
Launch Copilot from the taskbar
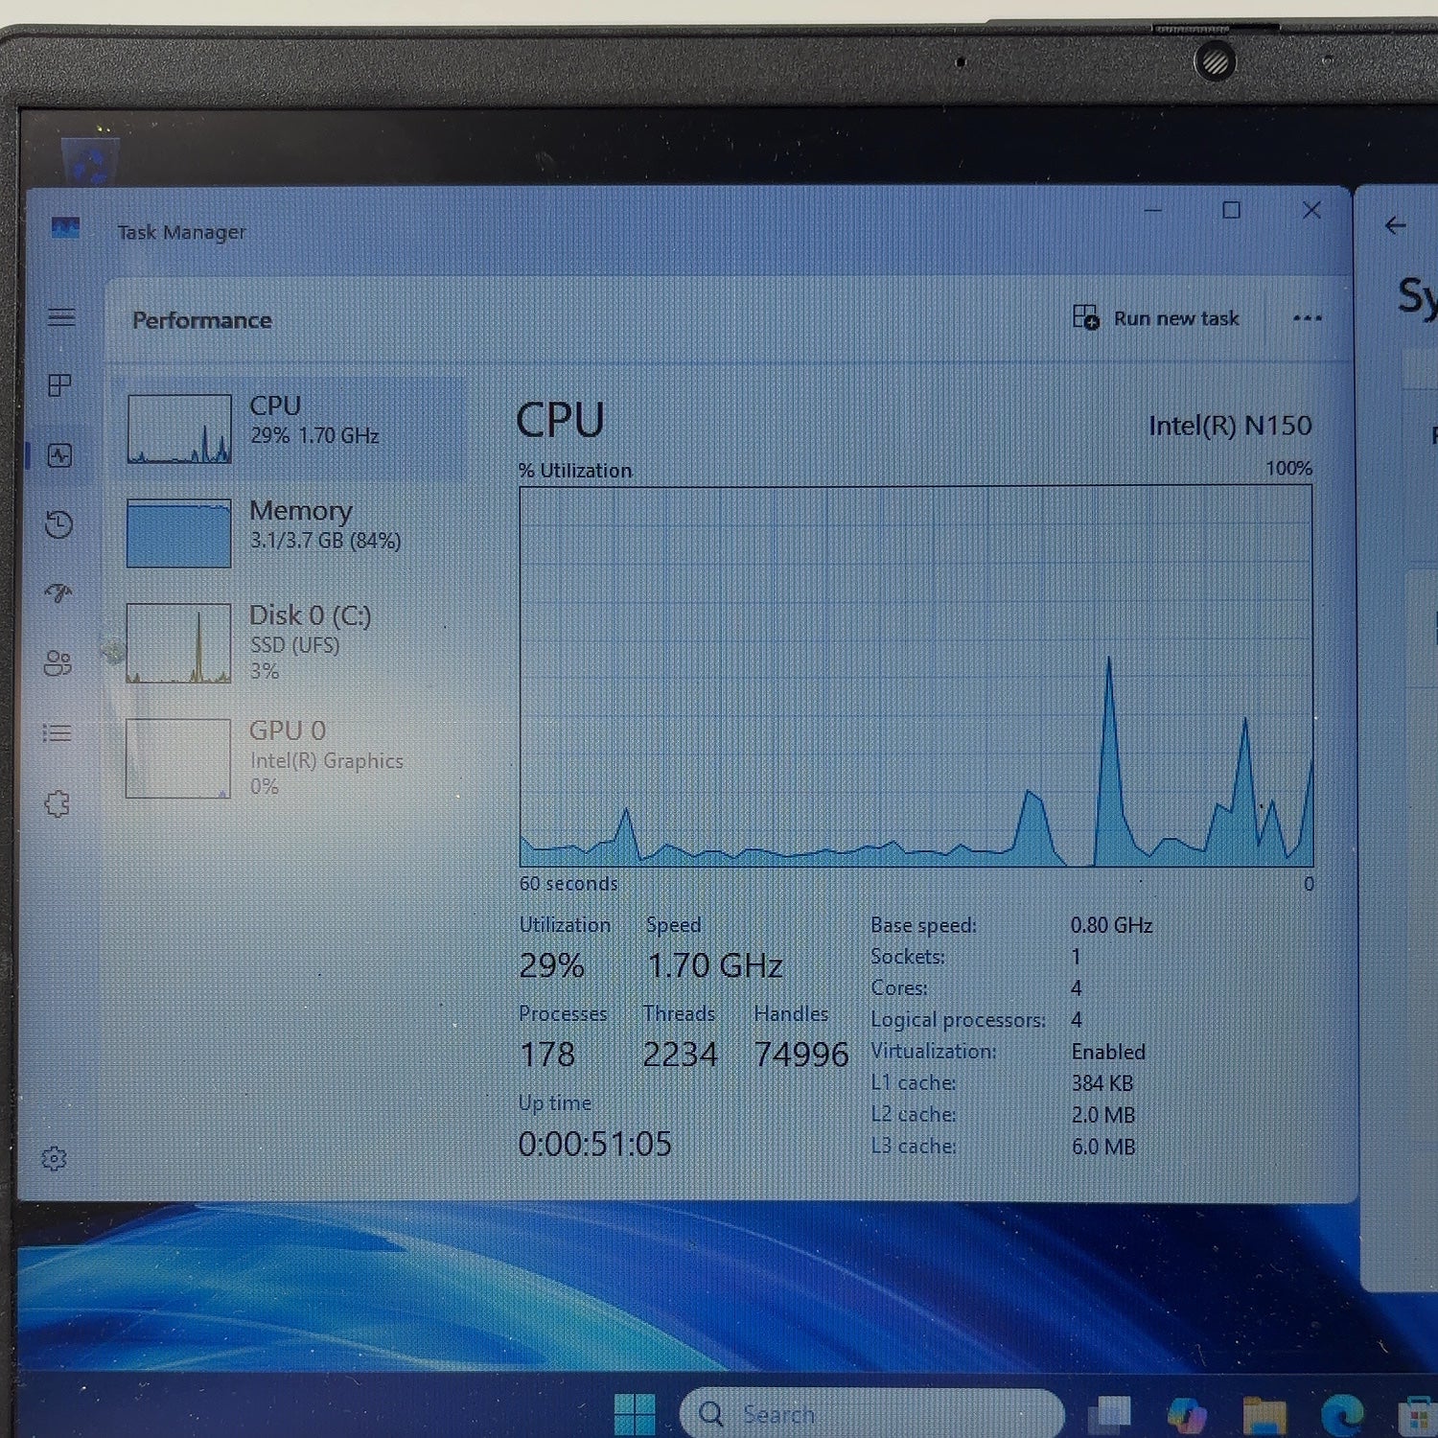coord(1187,1414)
